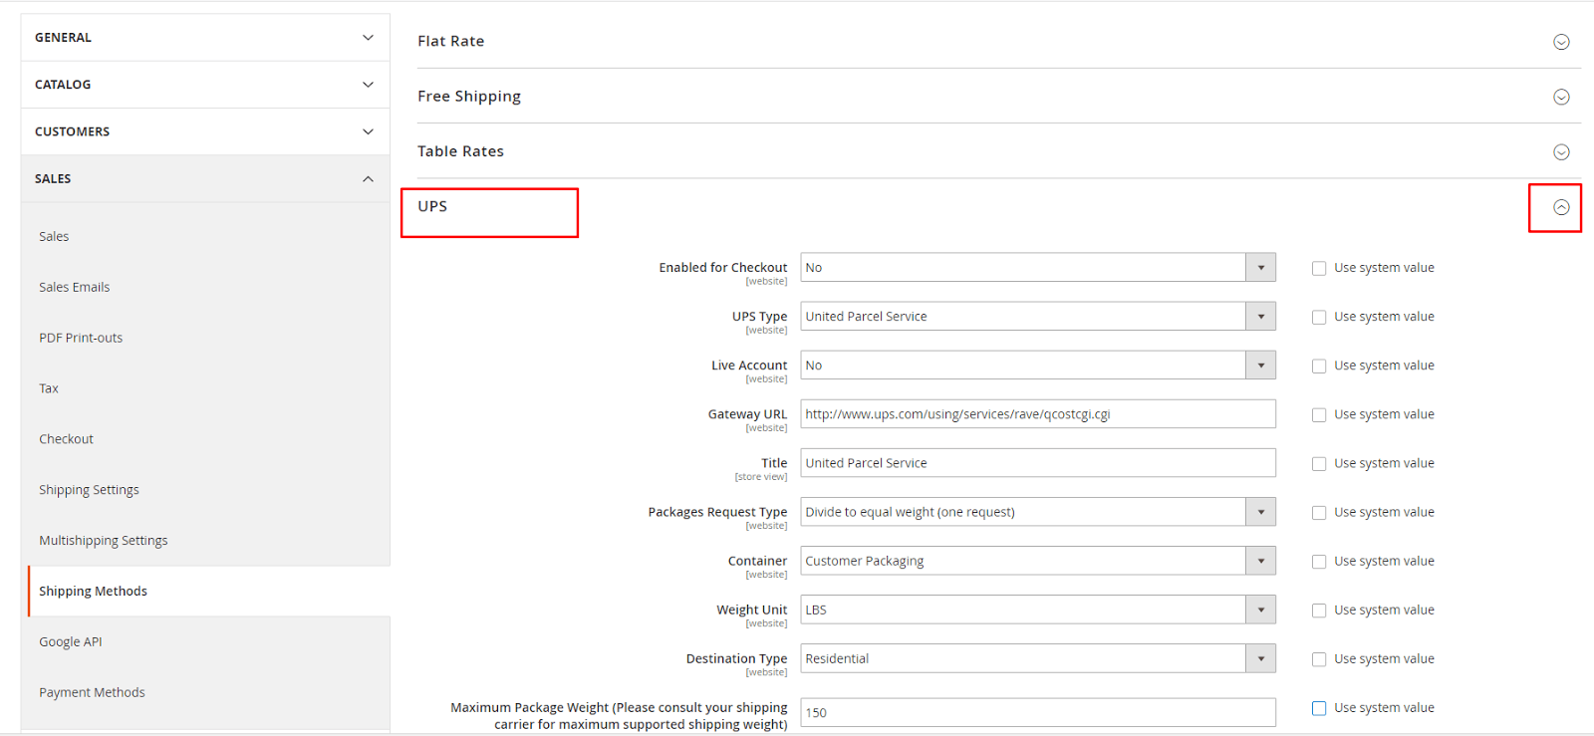Toggle Use system value for Gateway URL
The image size is (1594, 736).
pos(1319,414)
